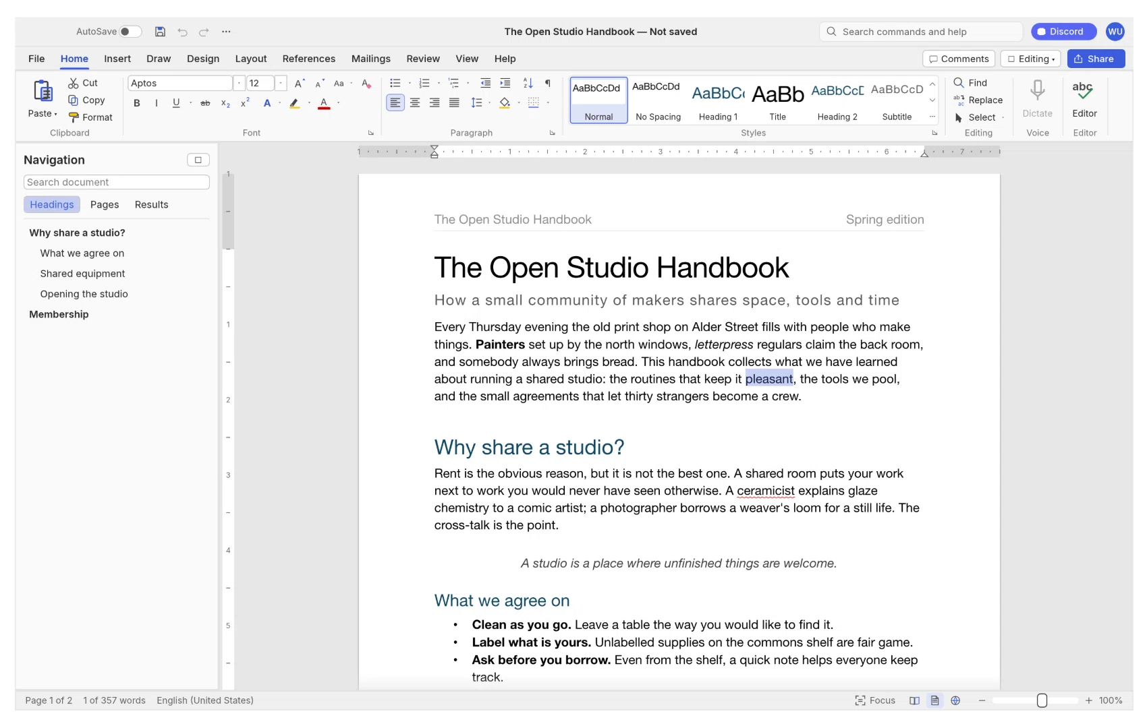
Task: Clear all formatting icon
Action: pos(366,84)
